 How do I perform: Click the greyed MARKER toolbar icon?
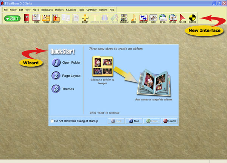pos(114,18)
